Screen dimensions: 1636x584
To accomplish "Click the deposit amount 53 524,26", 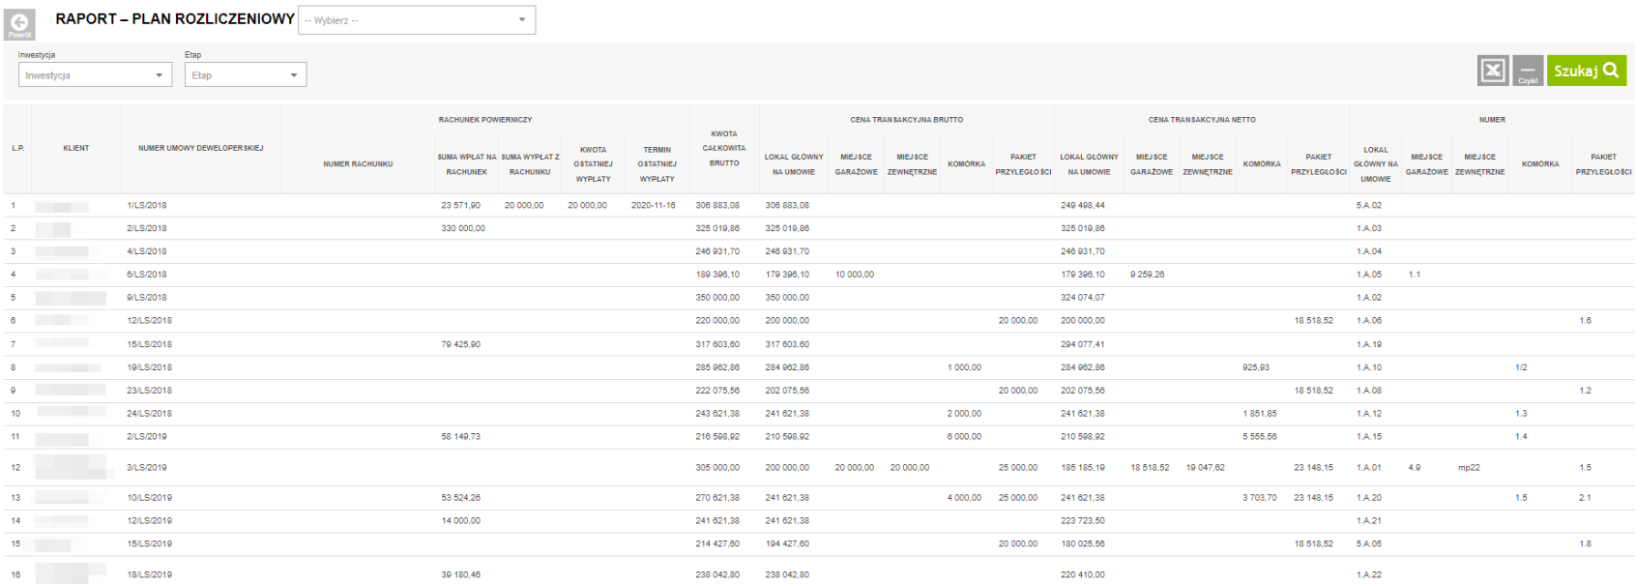I will click(x=460, y=498).
